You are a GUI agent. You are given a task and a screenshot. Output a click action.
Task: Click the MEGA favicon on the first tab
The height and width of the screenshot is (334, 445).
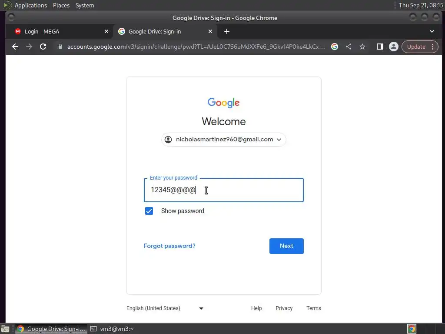click(18, 31)
